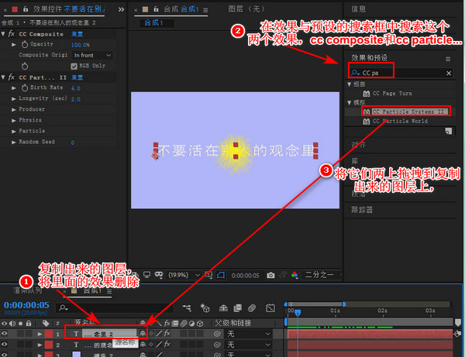Viewport: 465px width, 357px height.
Task: Expand layer 2 properties triangle
Action: click(40, 345)
